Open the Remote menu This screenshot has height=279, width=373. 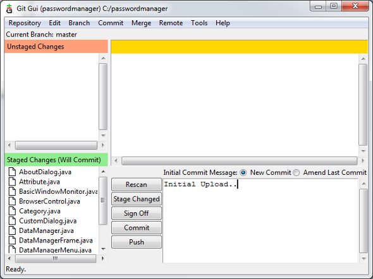[x=171, y=23]
